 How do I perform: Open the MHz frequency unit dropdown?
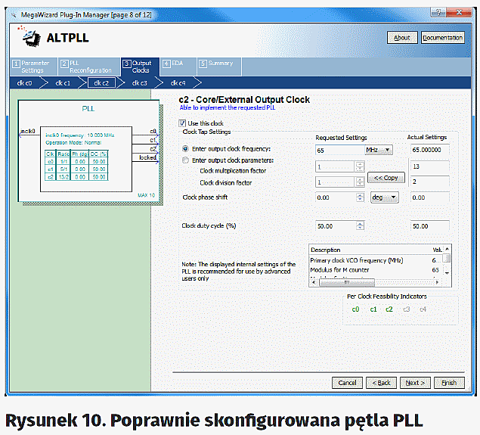pos(379,150)
